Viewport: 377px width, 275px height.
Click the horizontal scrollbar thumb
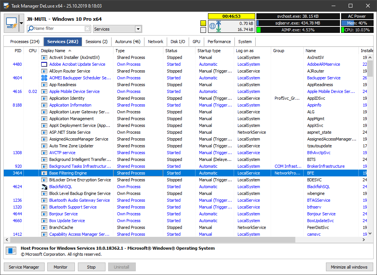point(152,240)
